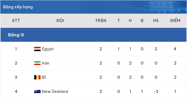The height and width of the screenshot is (99, 187).
Task: Click New Zealand's goal difference -2
Action: coord(156,92)
